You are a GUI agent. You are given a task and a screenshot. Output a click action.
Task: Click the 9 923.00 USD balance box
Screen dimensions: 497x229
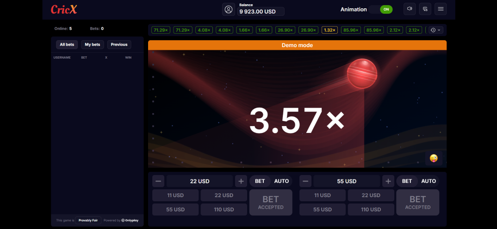coord(261,12)
